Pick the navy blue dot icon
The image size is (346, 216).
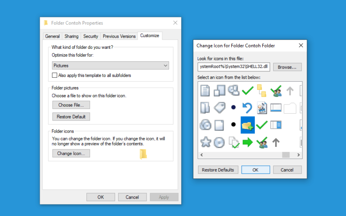click(234, 107)
